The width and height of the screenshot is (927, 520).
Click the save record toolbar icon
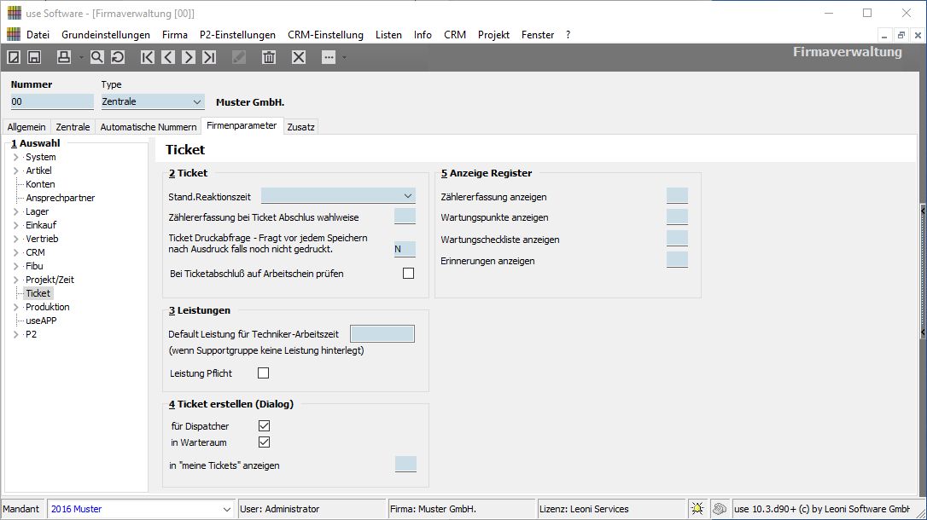[x=34, y=57]
